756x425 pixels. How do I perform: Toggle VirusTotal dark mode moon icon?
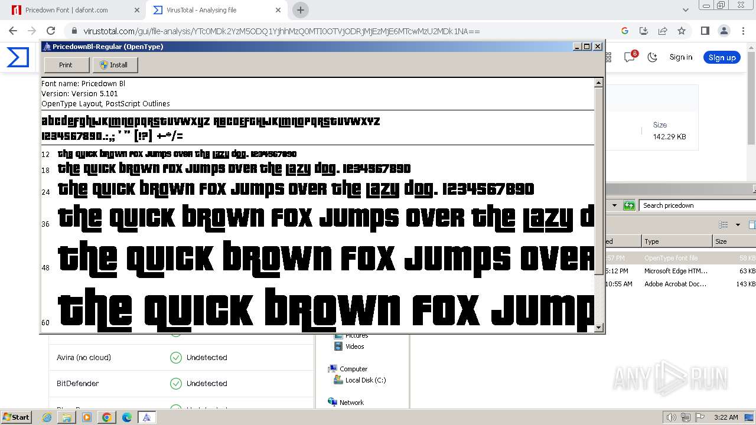pyautogui.click(x=652, y=57)
